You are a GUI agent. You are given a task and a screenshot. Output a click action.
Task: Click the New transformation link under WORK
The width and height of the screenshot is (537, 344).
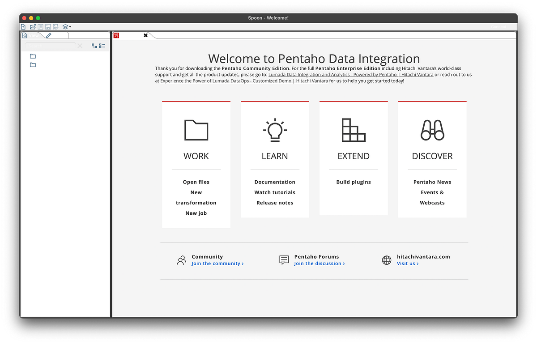196,197
